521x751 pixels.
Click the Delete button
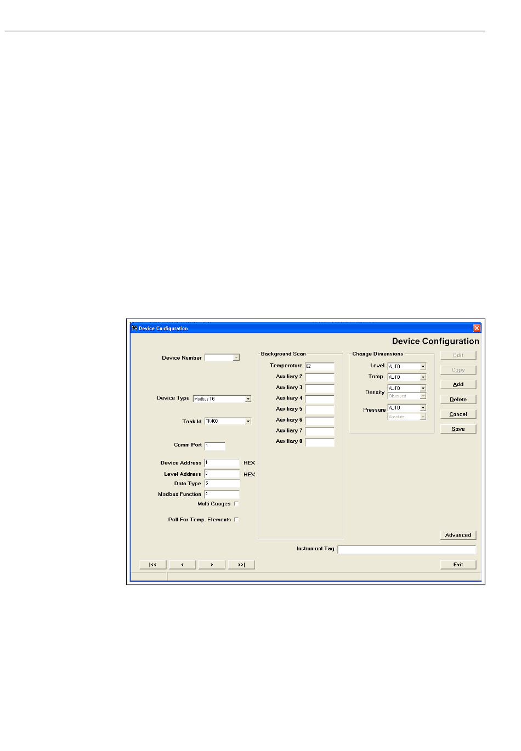tap(458, 400)
